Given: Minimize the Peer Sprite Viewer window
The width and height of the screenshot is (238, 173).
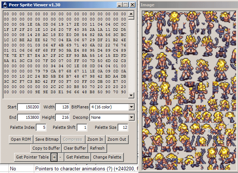Looking at the screenshot, I should (x=119, y=5).
